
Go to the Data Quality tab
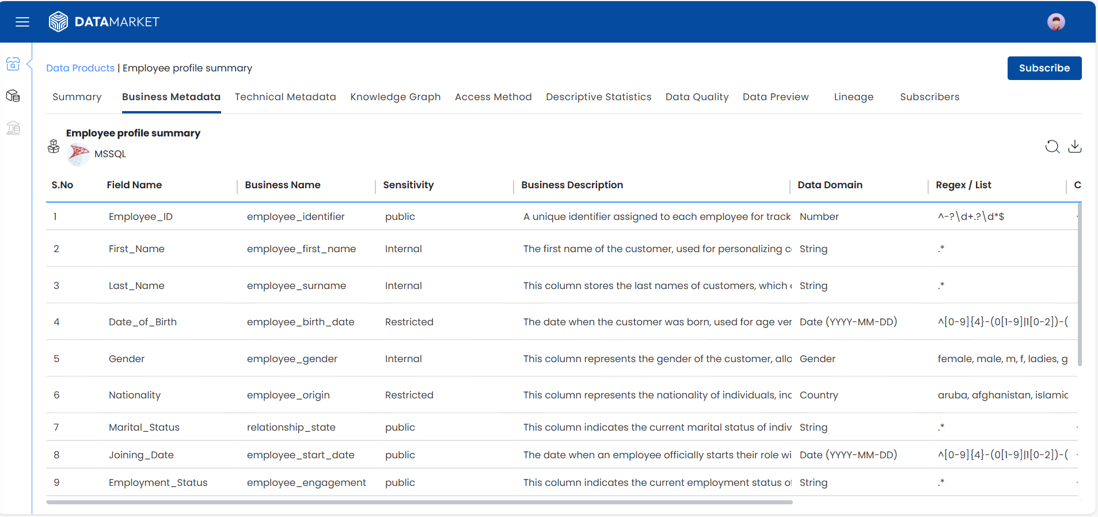697,97
